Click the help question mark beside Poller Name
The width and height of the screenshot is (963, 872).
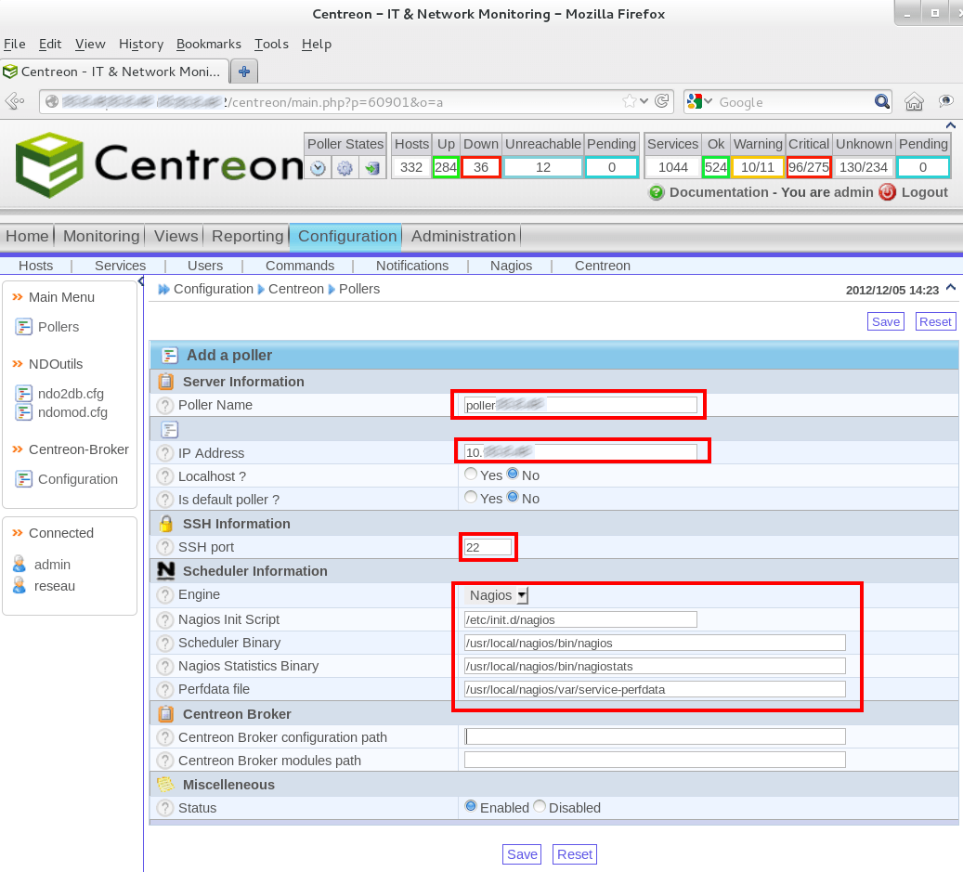click(x=164, y=405)
